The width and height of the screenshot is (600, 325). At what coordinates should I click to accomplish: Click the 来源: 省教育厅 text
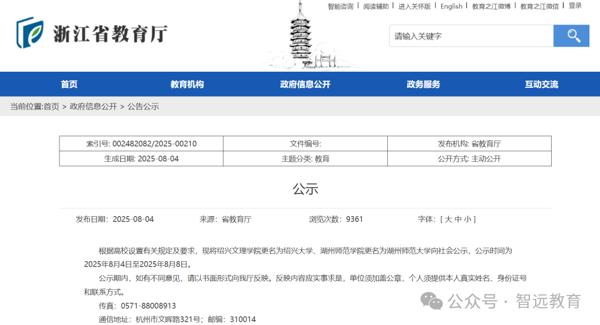[x=226, y=219]
